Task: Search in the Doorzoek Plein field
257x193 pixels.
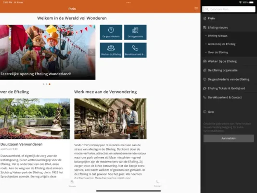Action: click(x=229, y=9)
